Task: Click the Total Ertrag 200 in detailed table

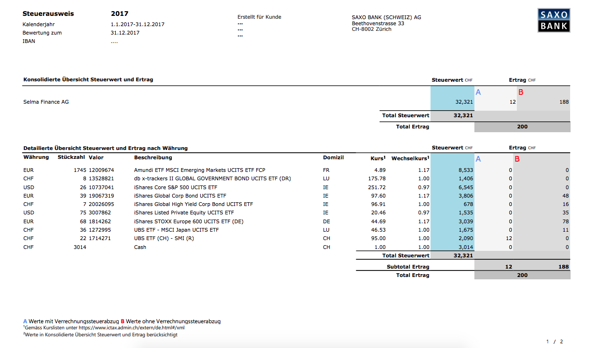Action: pyautogui.click(x=522, y=275)
